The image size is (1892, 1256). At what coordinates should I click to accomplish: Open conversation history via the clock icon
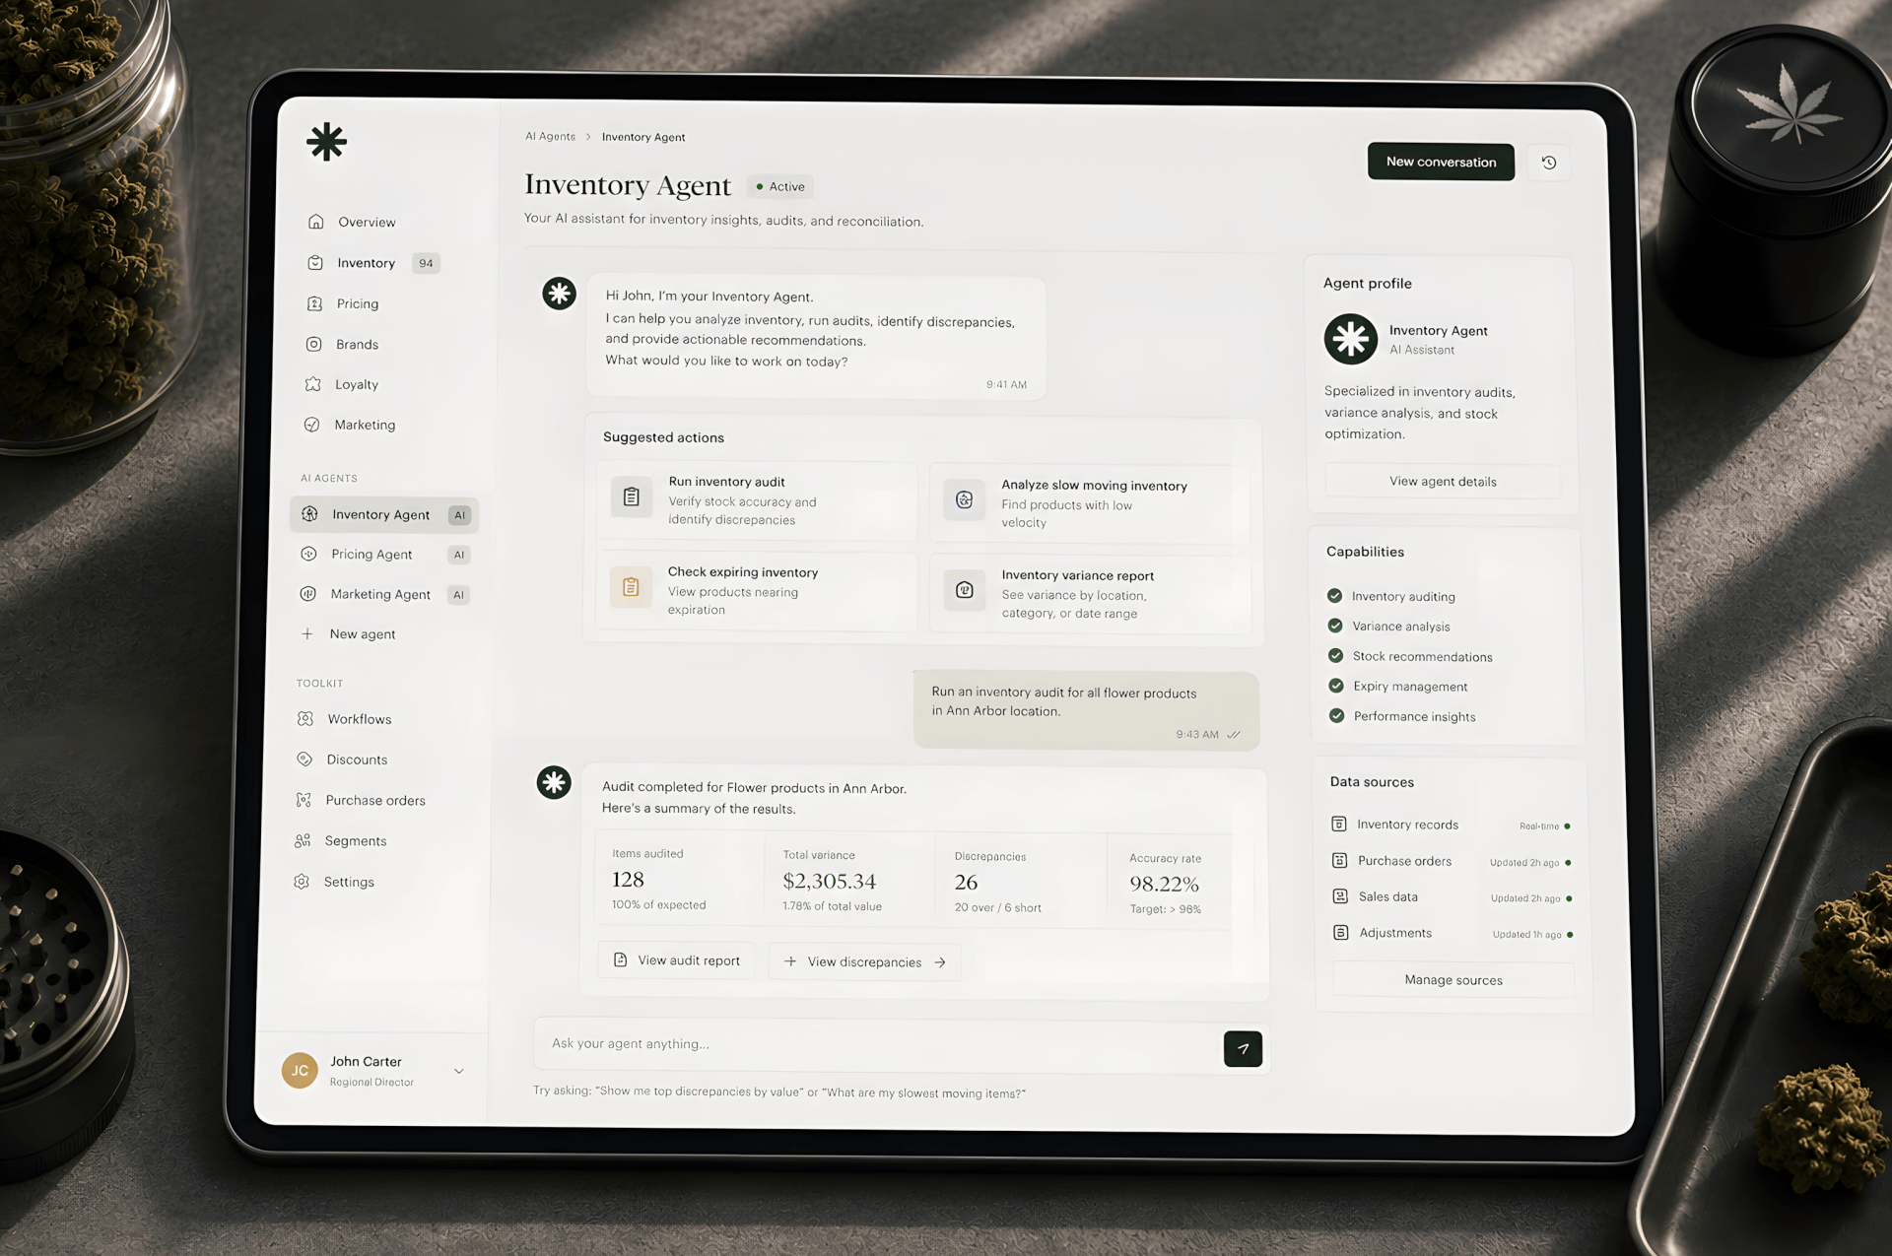1549,163
